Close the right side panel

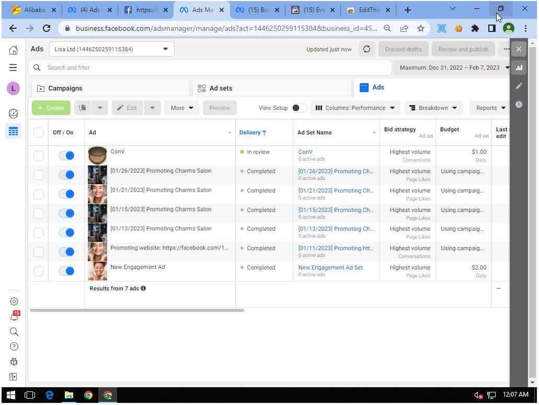pyautogui.click(x=519, y=49)
